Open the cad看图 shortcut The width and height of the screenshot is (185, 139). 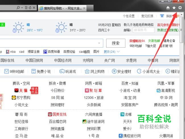[85, 52]
